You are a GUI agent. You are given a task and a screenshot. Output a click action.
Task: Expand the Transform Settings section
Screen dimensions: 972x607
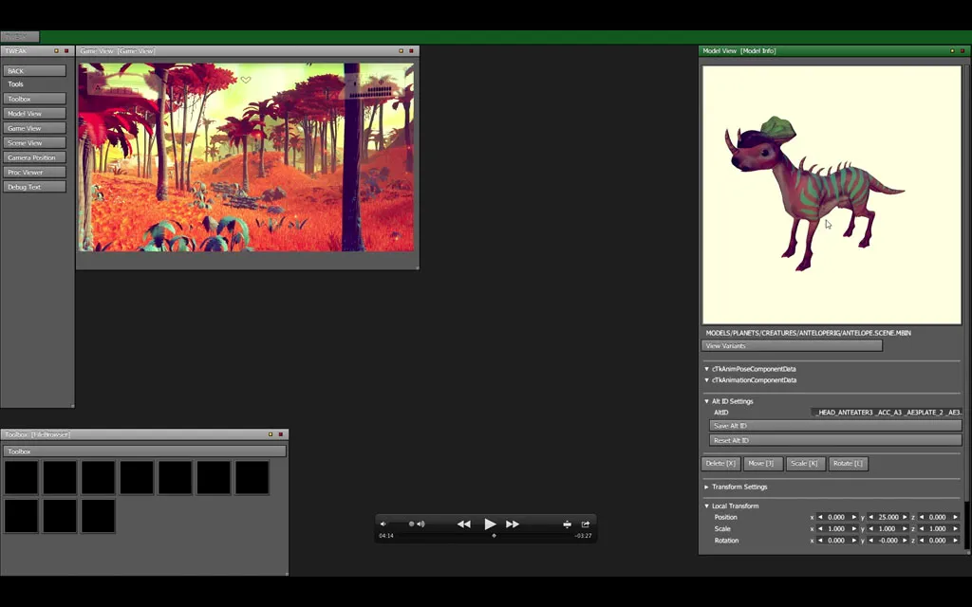coord(707,487)
